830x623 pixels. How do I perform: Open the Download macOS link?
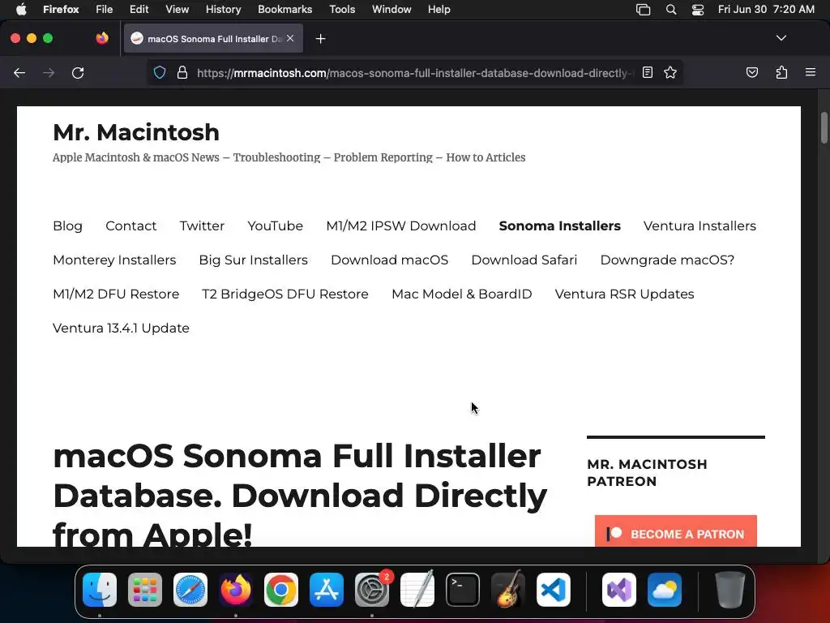[x=389, y=260]
